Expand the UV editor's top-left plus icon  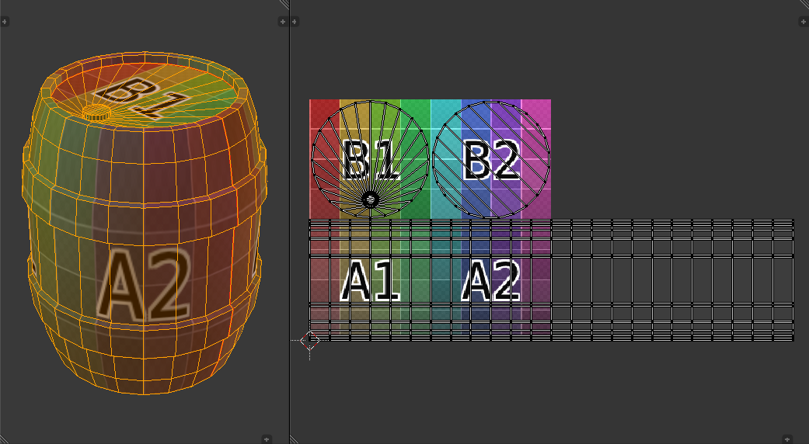tap(298, 22)
